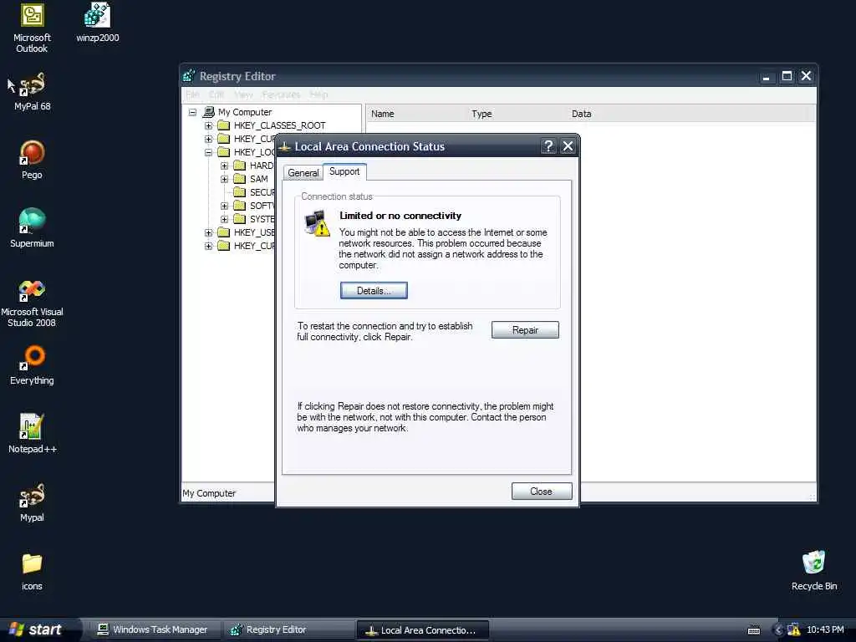Expand the HARDWARE registry key
The image size is (856, 642).
point(224,166)
